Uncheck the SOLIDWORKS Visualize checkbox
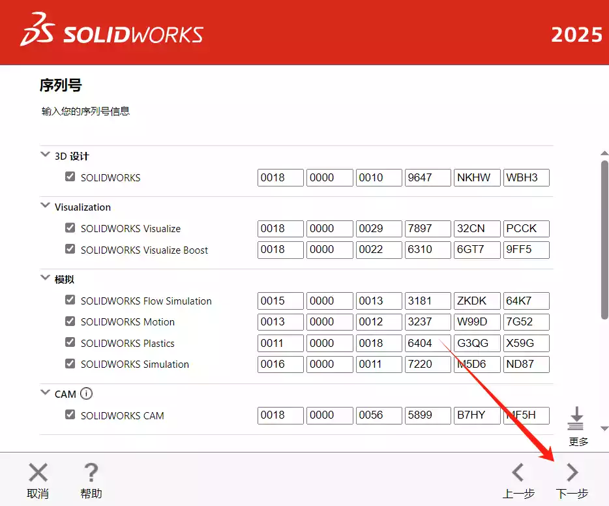 70,228
